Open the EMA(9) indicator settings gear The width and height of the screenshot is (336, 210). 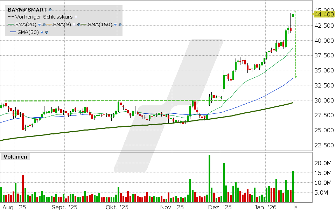[x=79, y=24]
